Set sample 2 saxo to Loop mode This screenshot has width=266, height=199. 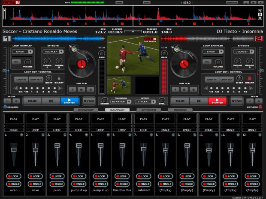point(35,176)
